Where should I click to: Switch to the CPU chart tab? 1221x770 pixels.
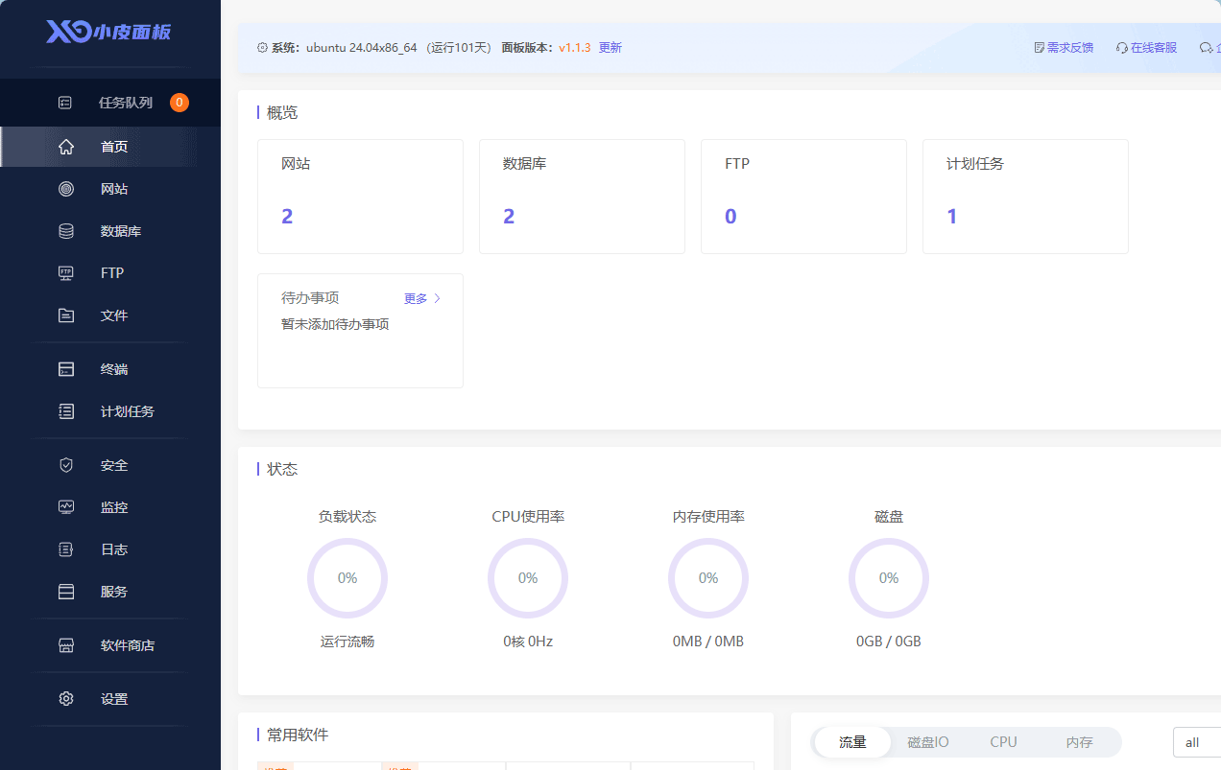click(1003, 742)
